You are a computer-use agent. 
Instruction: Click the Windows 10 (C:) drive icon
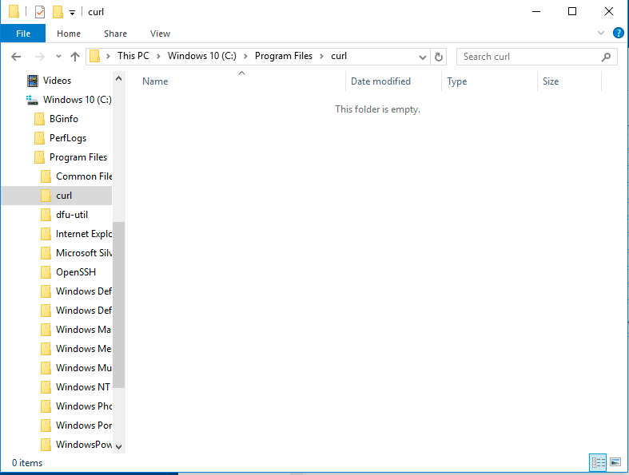point(32,100)
